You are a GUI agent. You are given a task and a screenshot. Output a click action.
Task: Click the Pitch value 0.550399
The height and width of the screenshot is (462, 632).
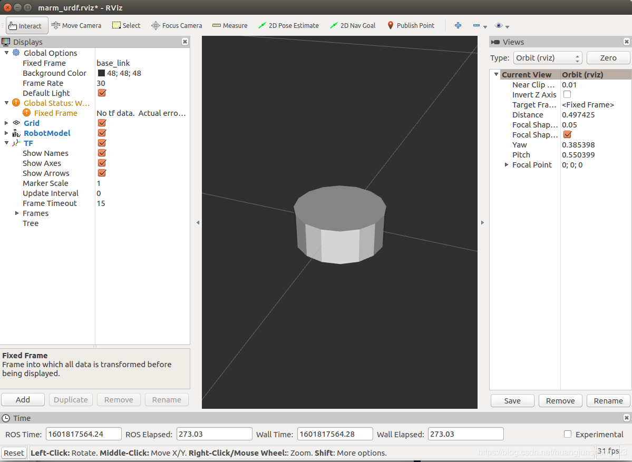click(x=578, y=155)
